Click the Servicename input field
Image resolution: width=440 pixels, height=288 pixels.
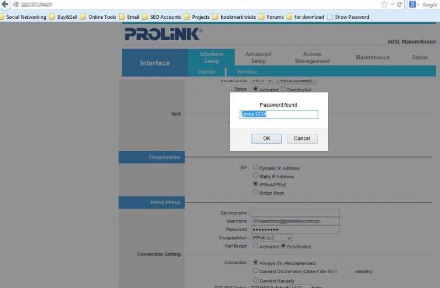coord(295,213)
